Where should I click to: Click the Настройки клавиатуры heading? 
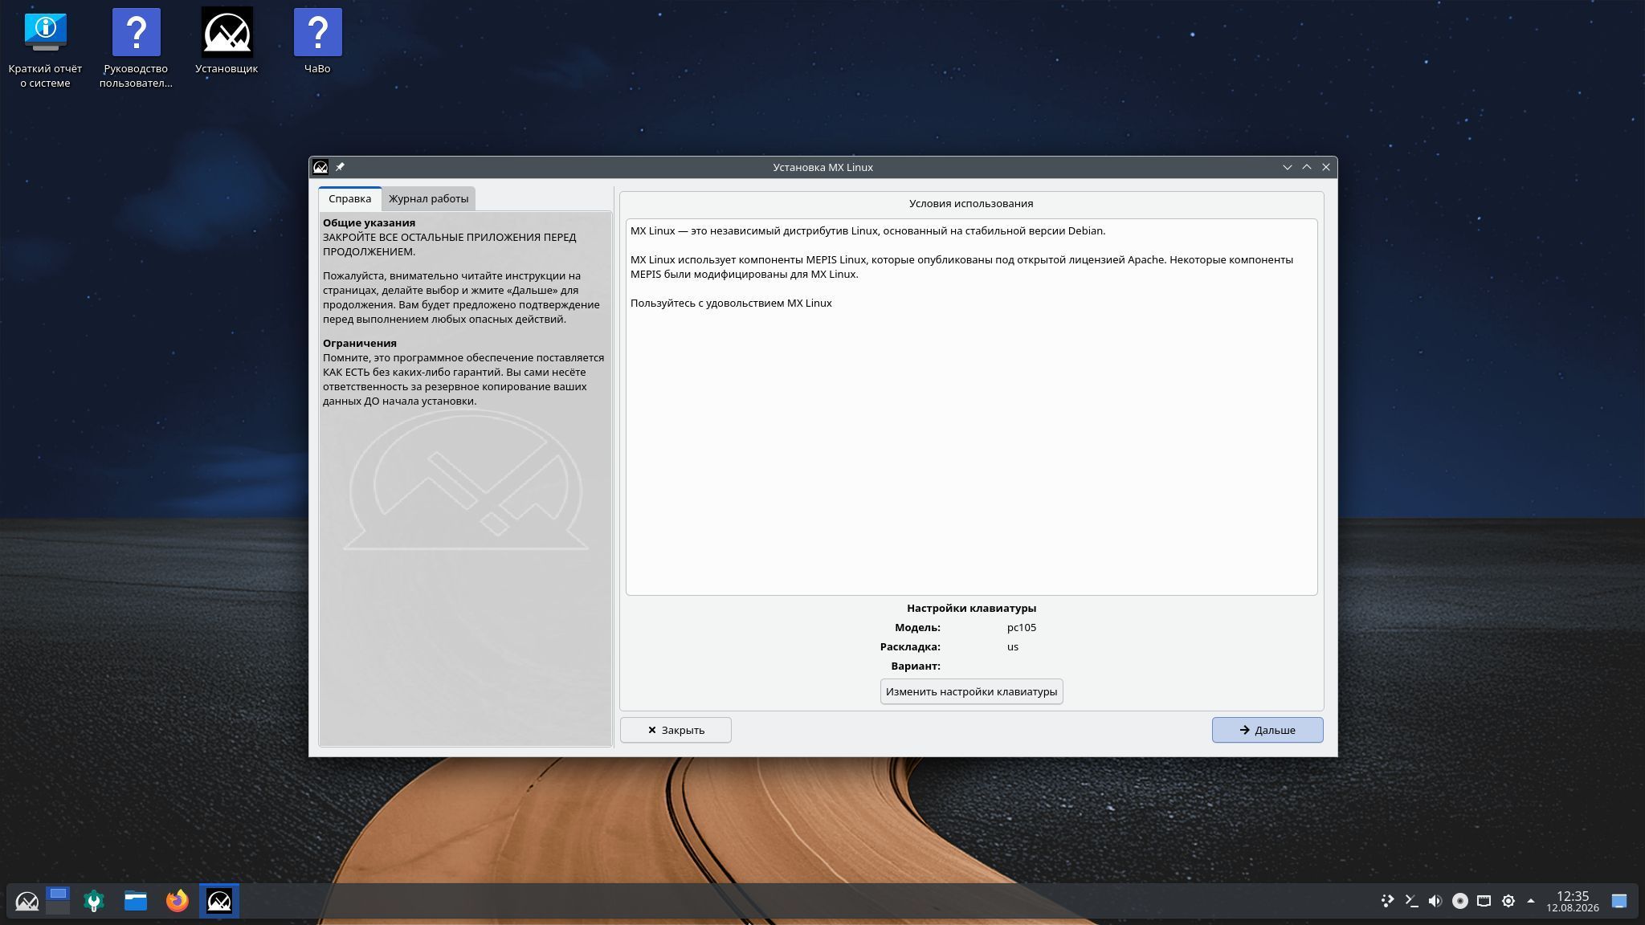tap(971, 608)
